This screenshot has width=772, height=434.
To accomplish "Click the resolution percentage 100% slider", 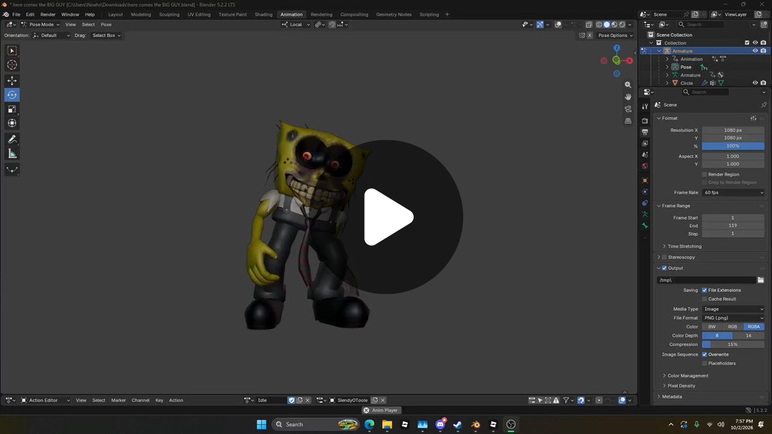I will pos(733,146).
